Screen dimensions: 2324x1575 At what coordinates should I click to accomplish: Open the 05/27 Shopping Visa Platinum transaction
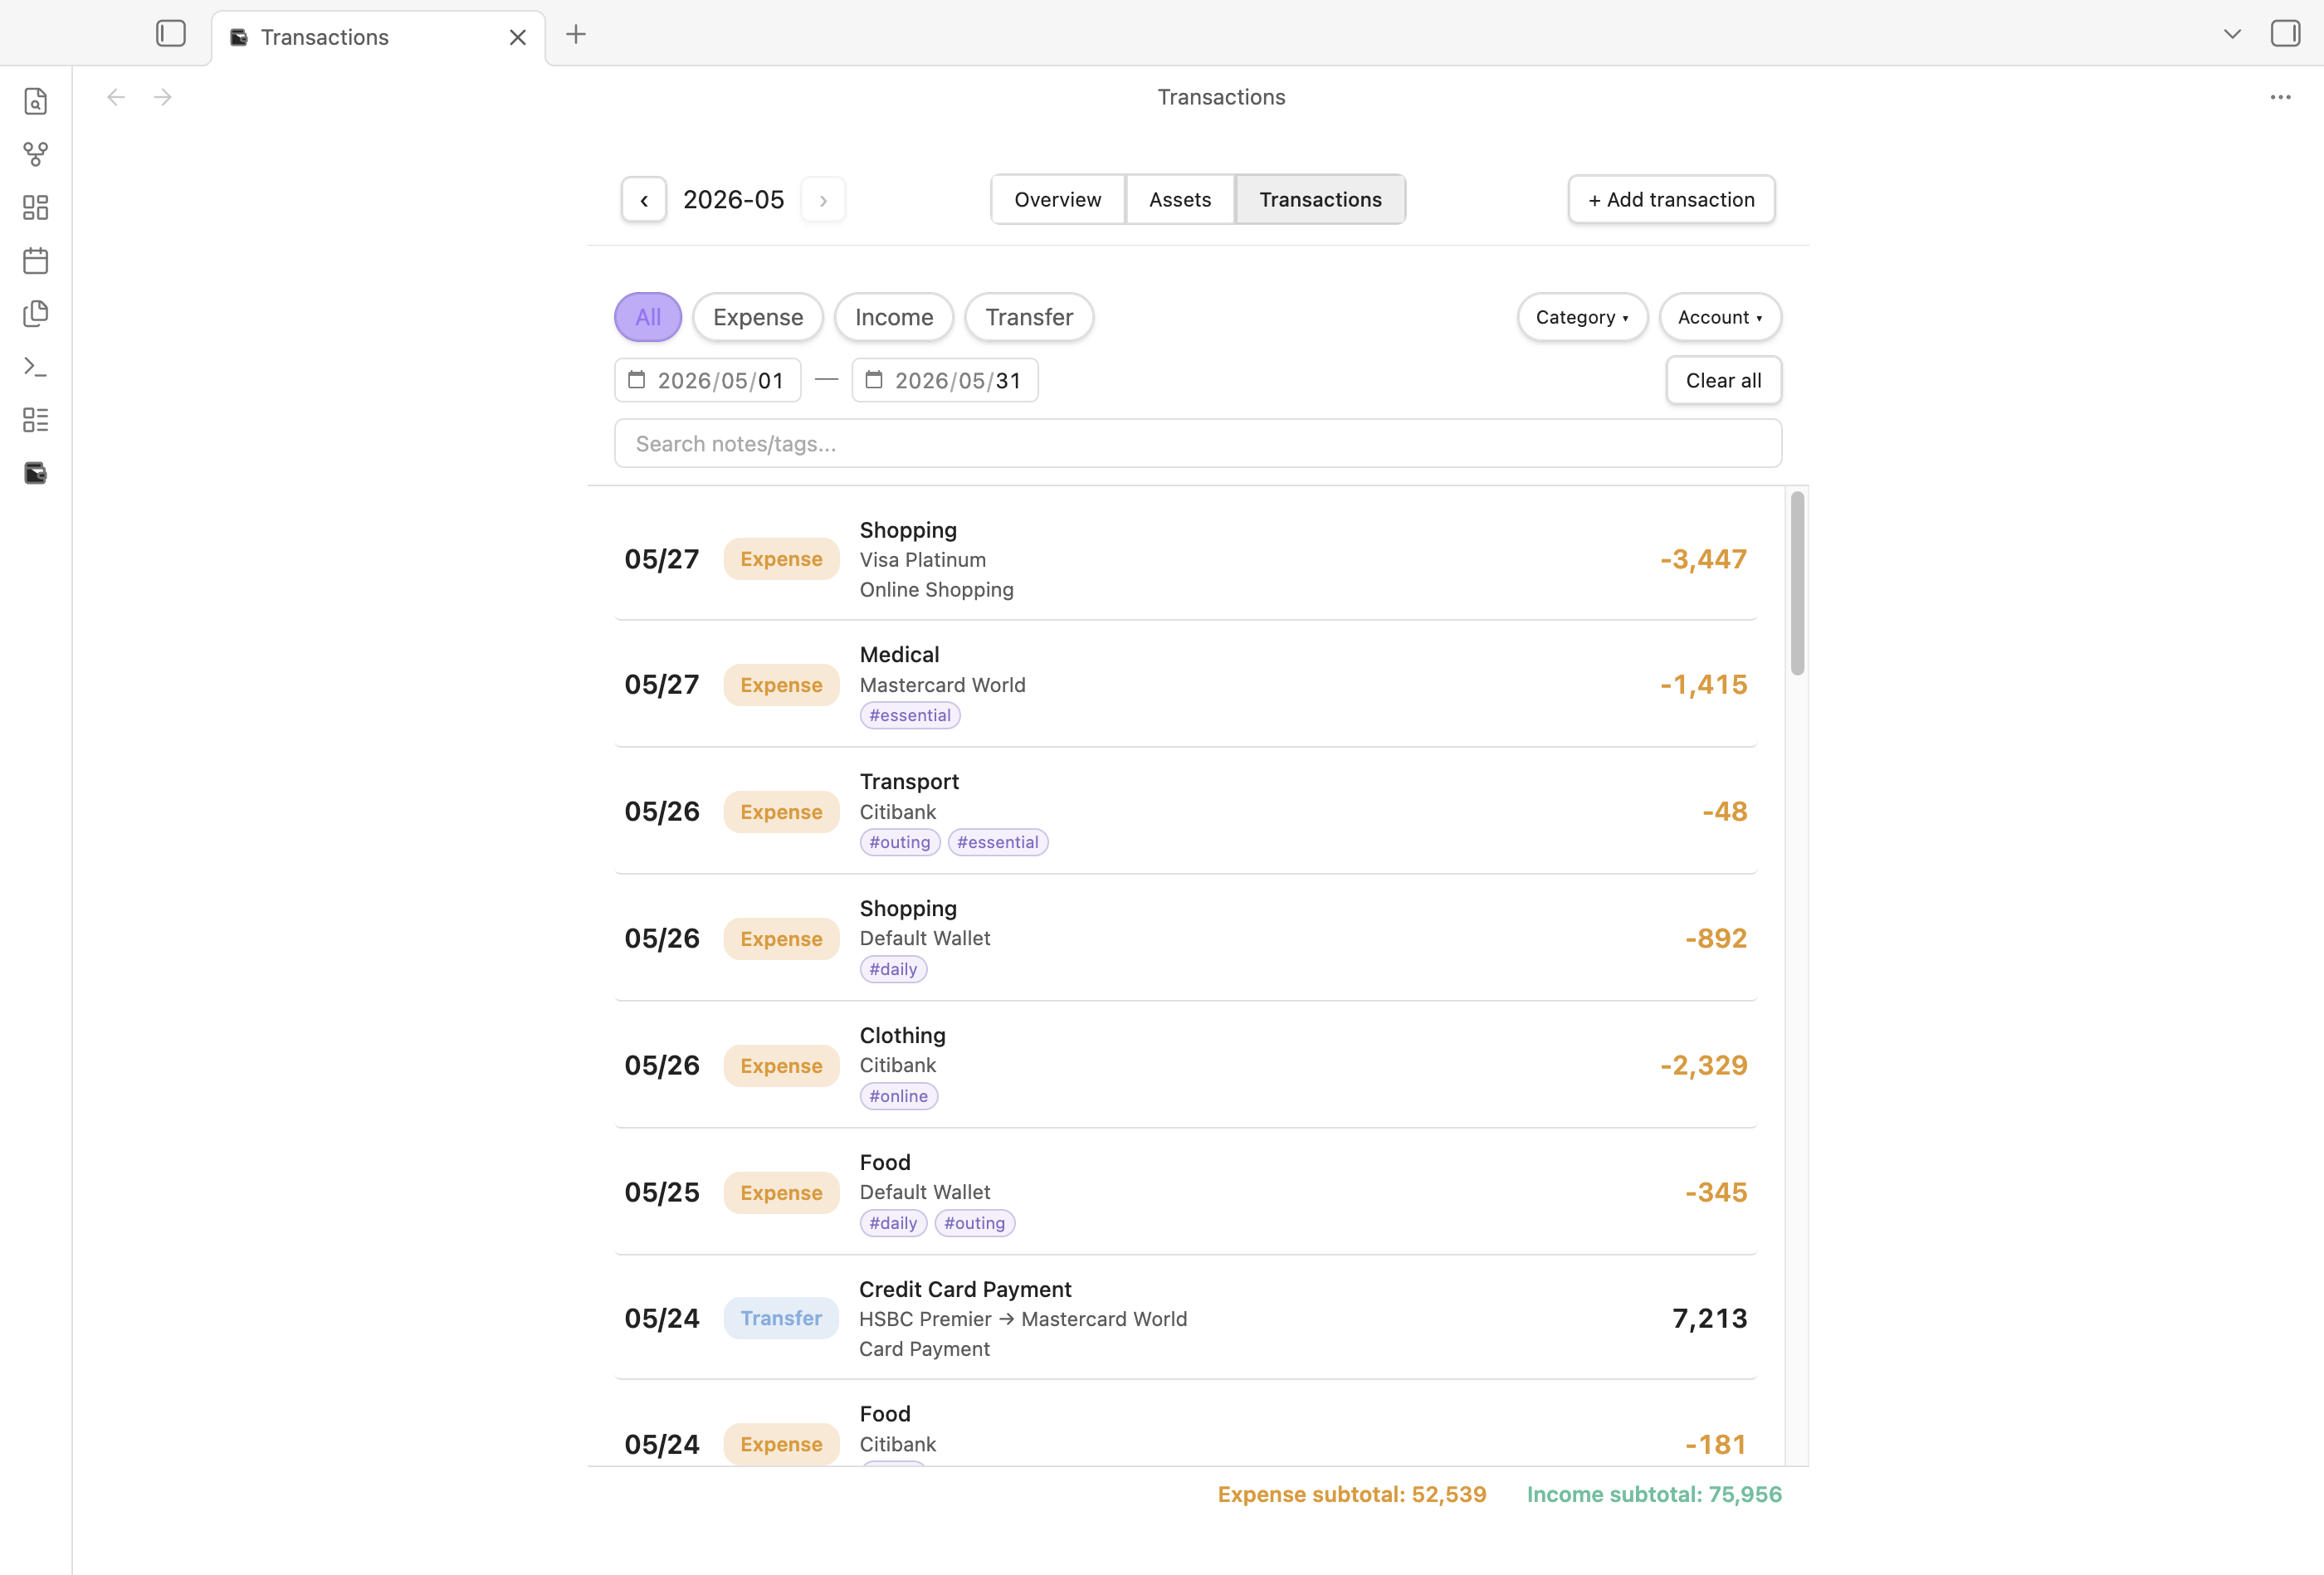tap(1185, 559)
